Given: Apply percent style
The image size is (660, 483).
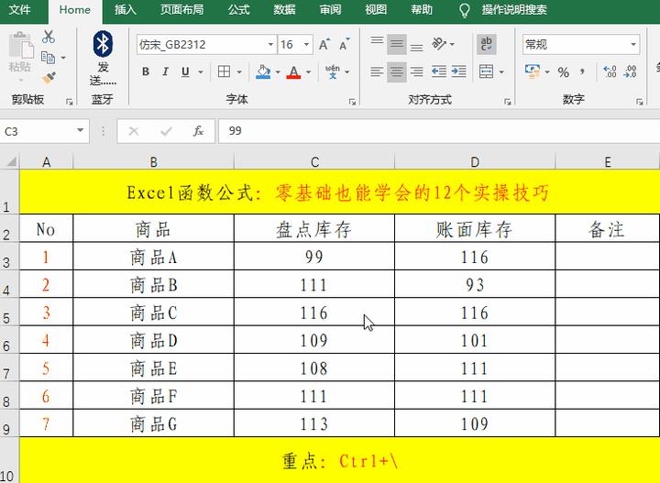Looking at the screenshot, I should pyautogui.click(x=563, y=72).
